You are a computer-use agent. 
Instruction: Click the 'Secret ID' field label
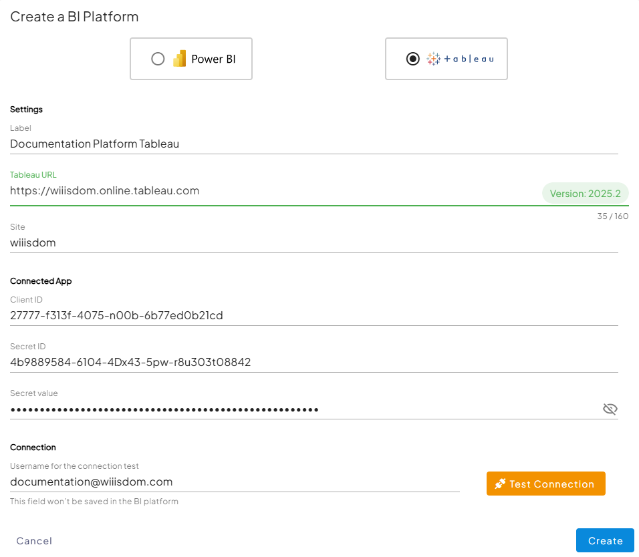pyautogui.click(x=27, y=347)
